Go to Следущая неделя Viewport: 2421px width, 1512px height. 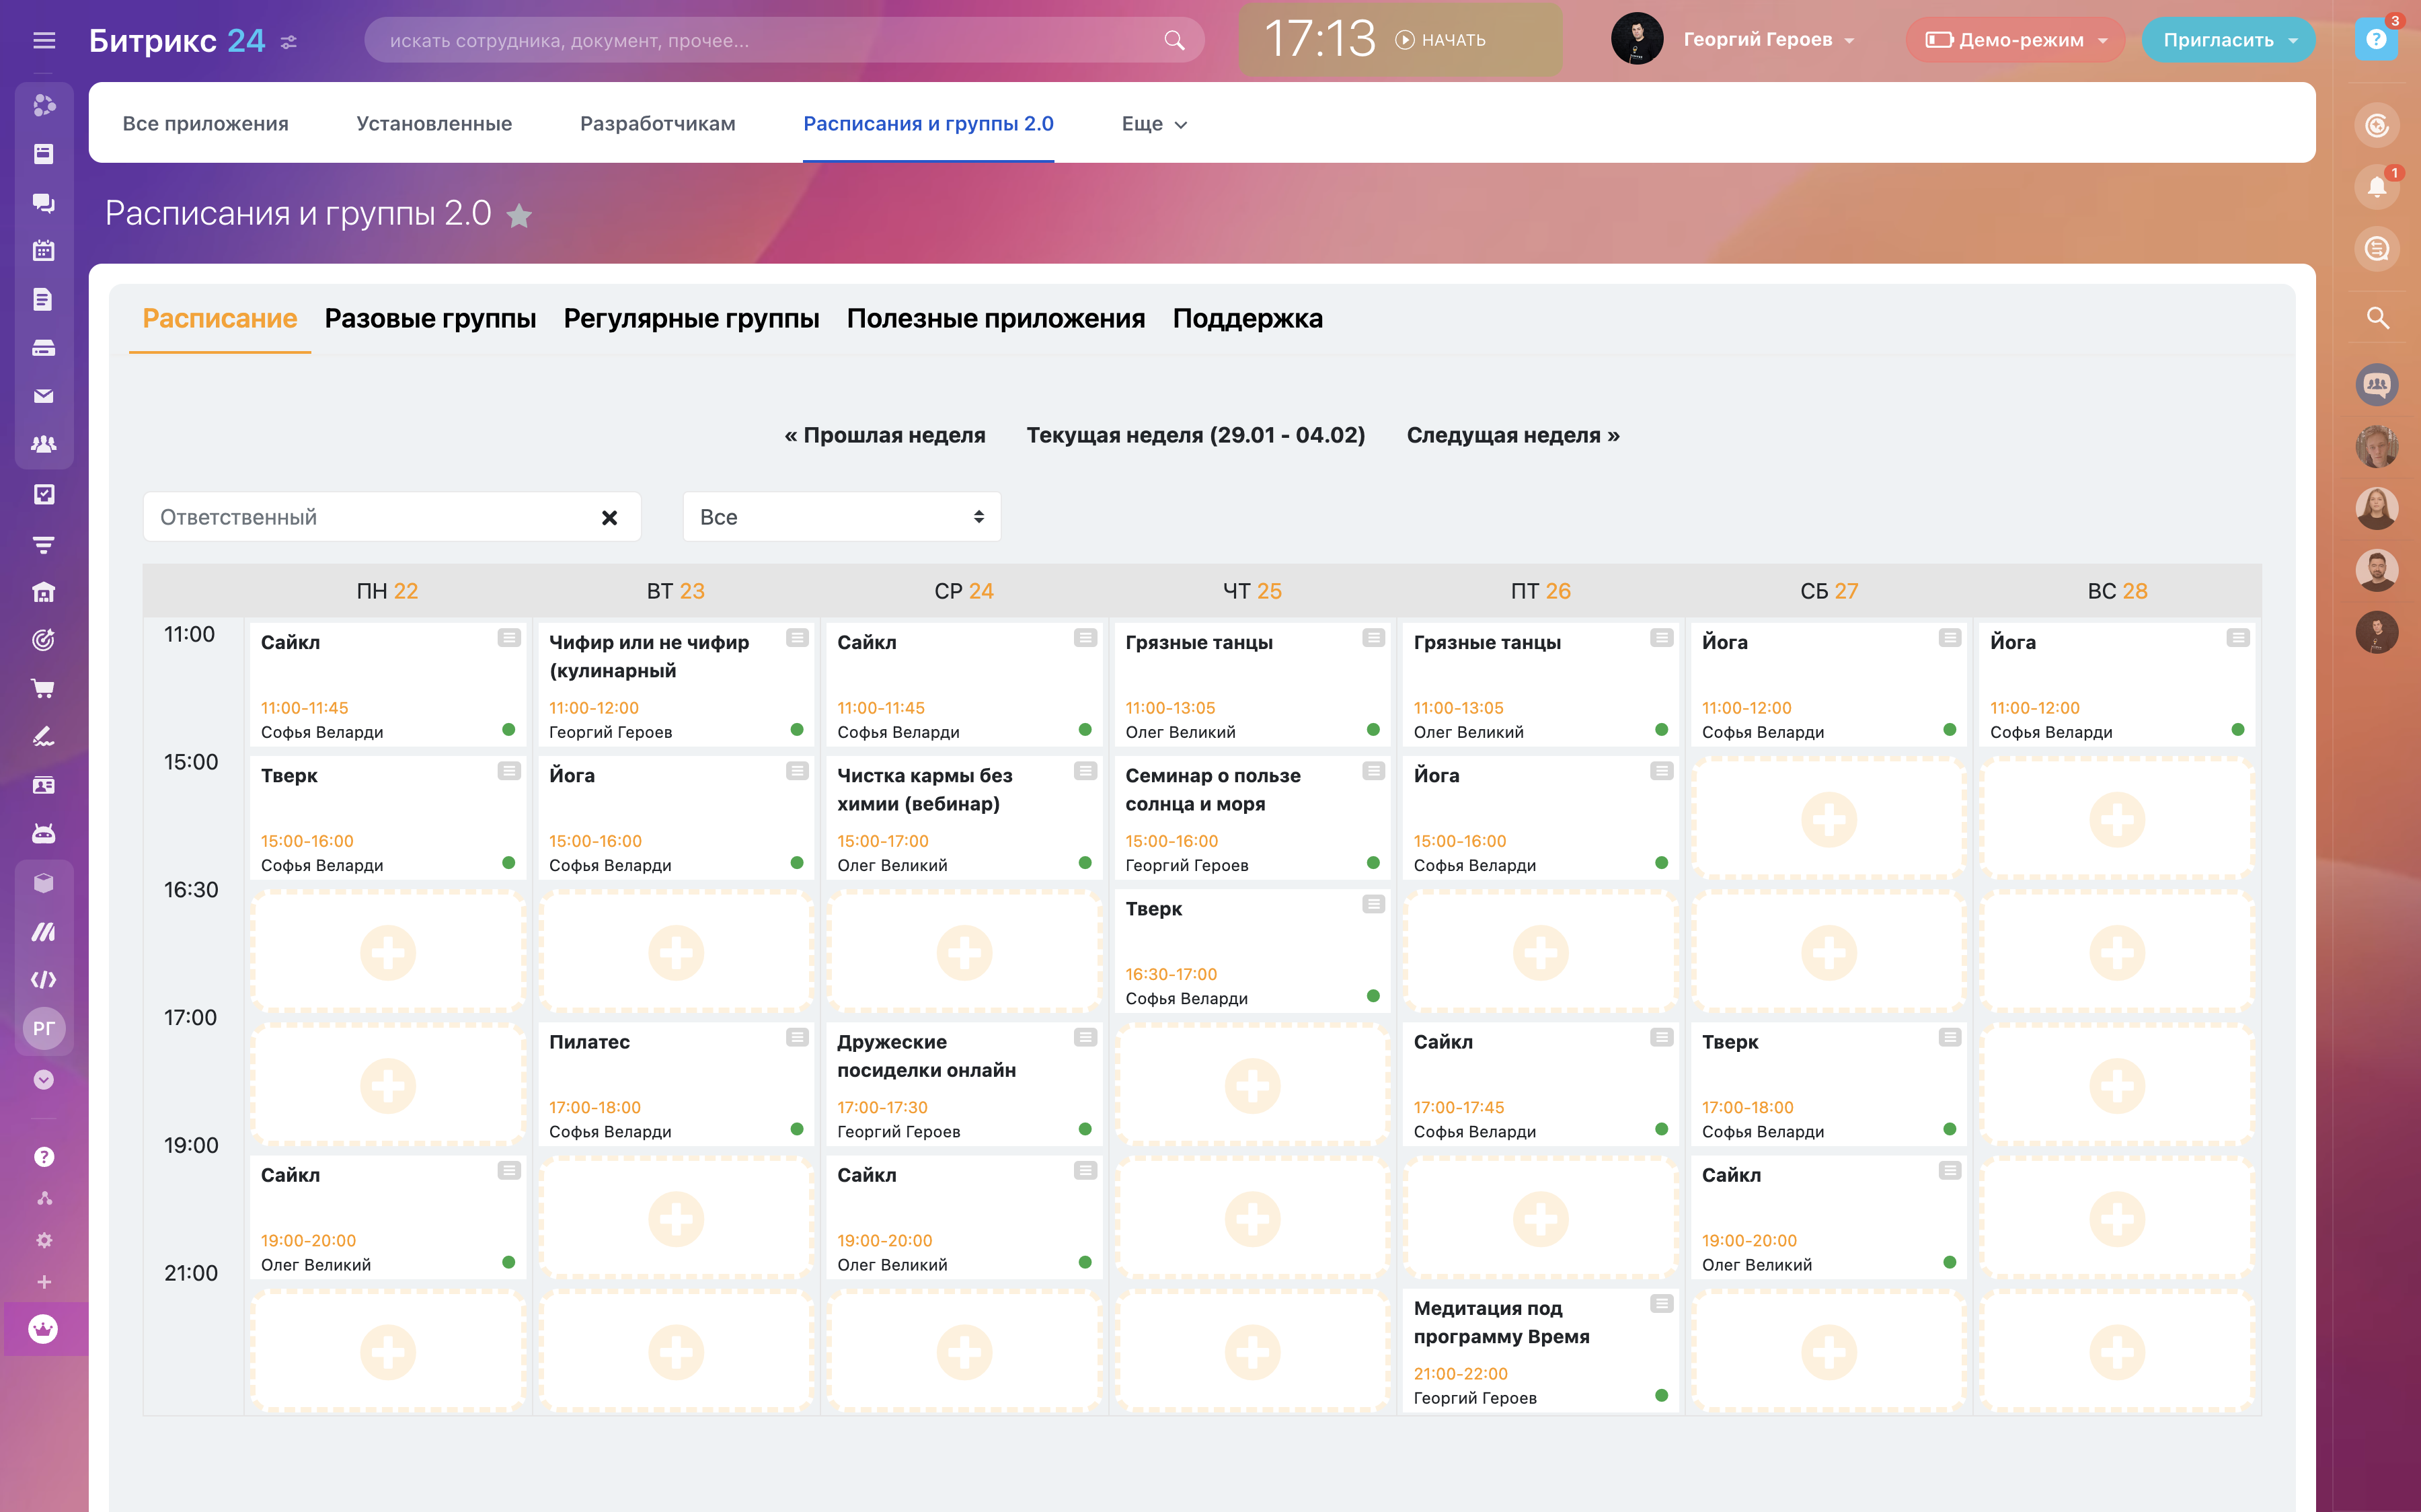click(x=1512, y=435)
